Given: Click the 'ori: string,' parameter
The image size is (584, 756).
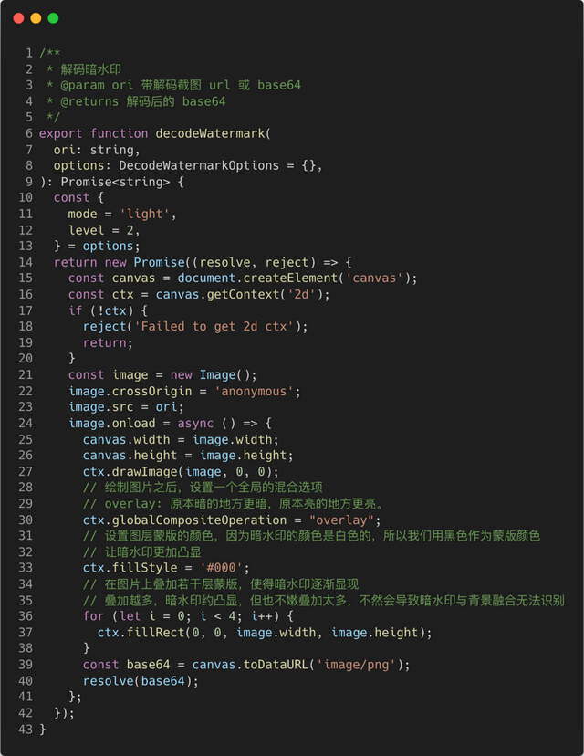Looking at the screenshot, I should point(97,150).
